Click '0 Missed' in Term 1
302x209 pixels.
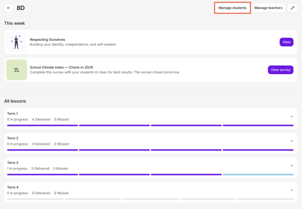tap(61, 119)
